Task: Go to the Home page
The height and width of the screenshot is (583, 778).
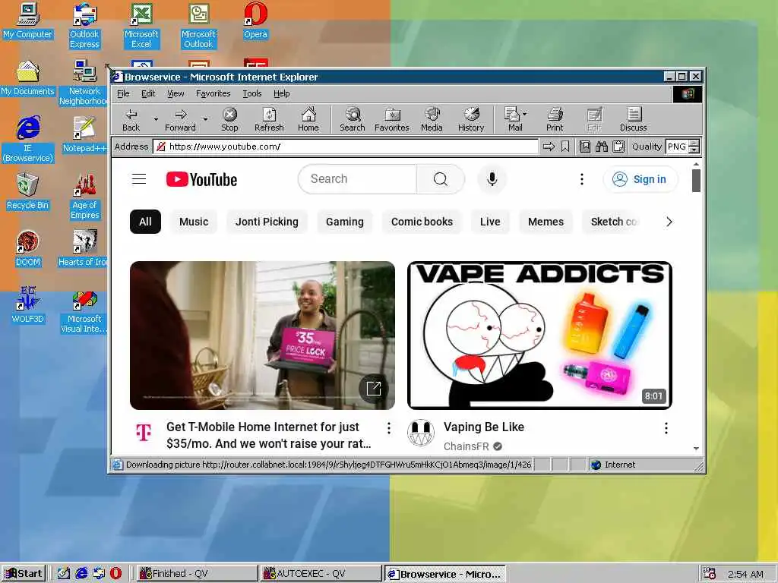Action: point(308,120)
